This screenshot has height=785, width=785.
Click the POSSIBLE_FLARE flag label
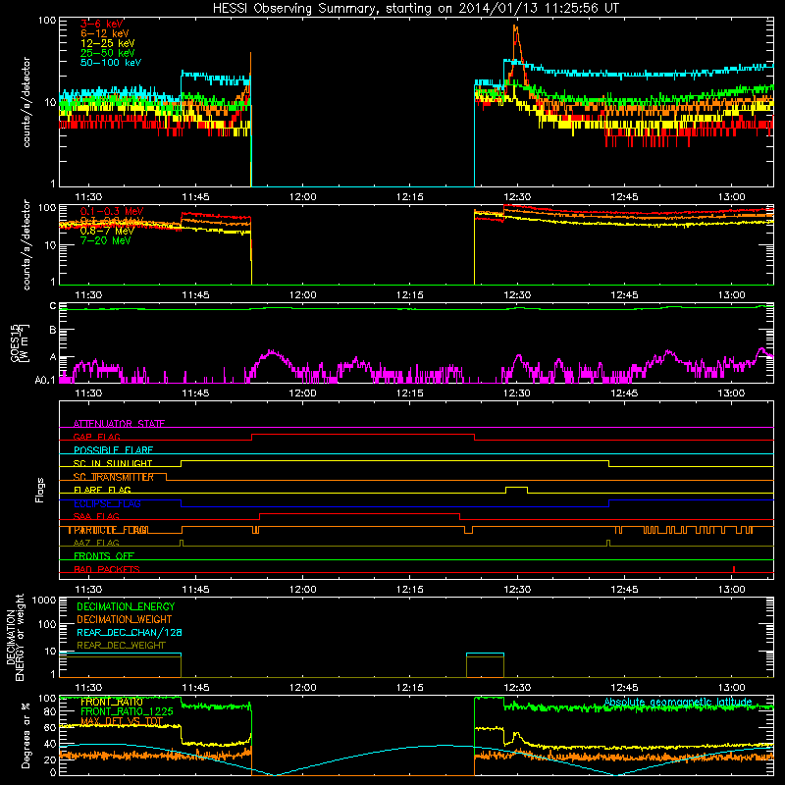point(113,450)
